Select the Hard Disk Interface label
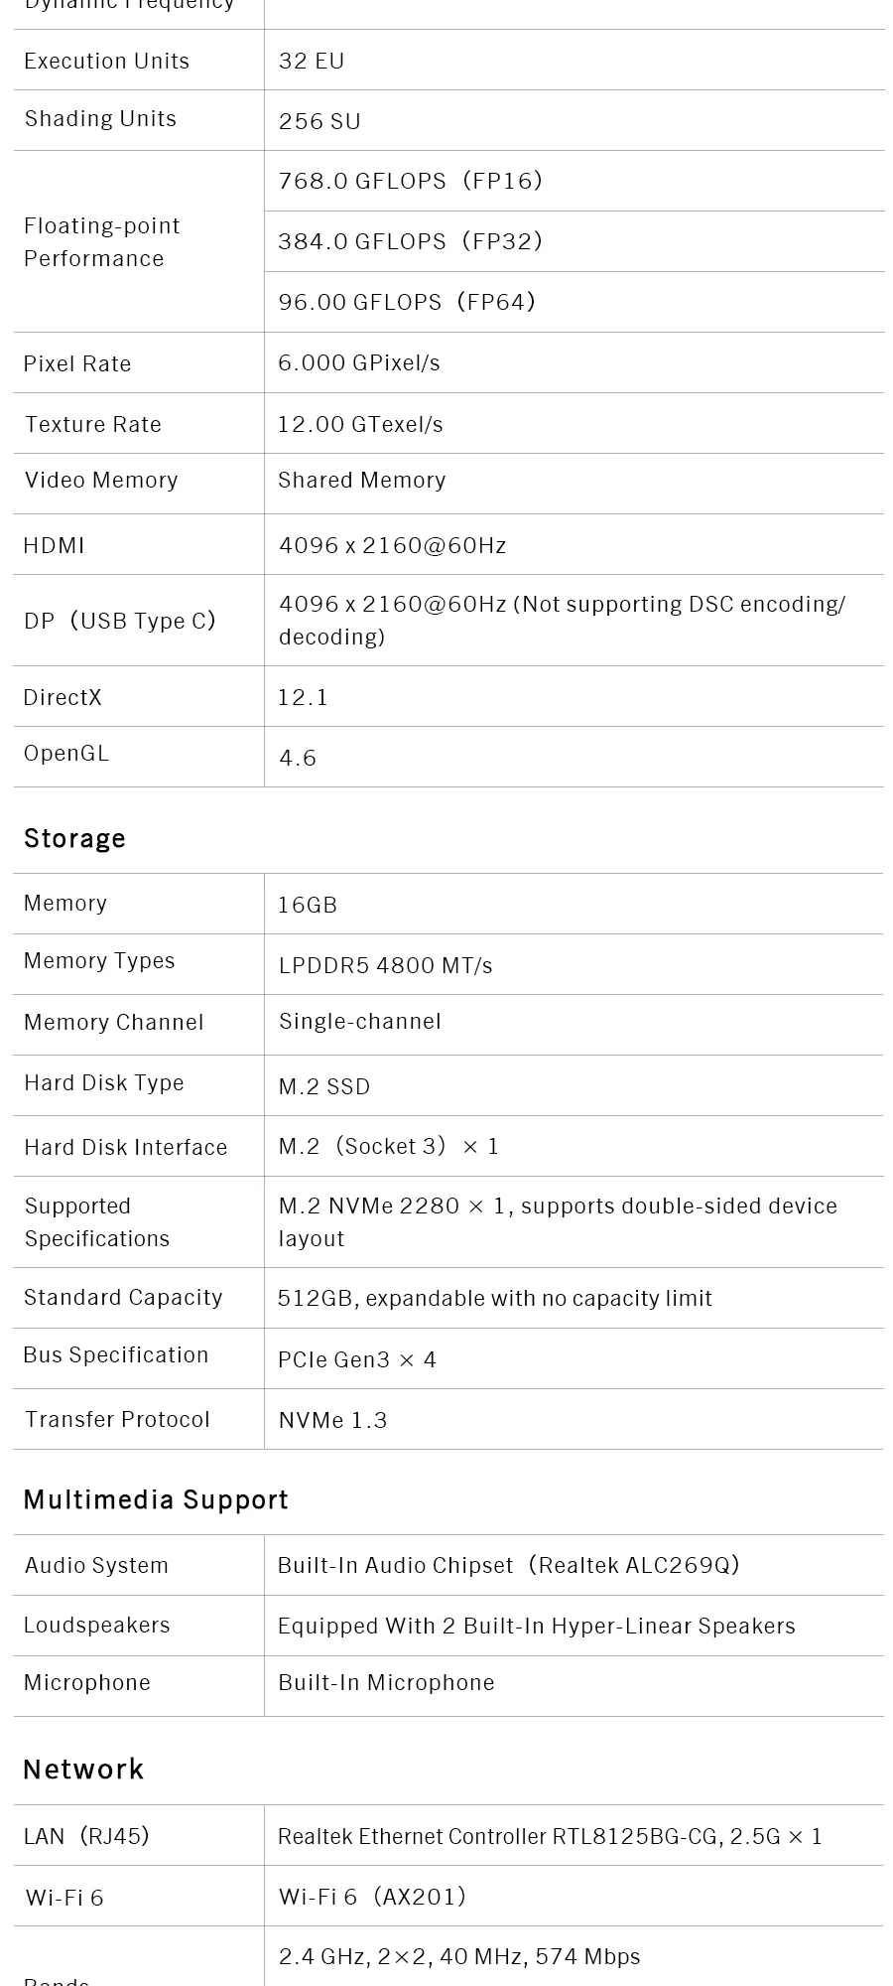The image size is (893, 1986). point(126,1147)
